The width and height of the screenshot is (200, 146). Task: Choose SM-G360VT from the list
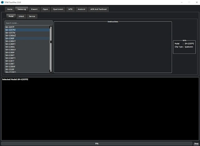coord(27,41)
